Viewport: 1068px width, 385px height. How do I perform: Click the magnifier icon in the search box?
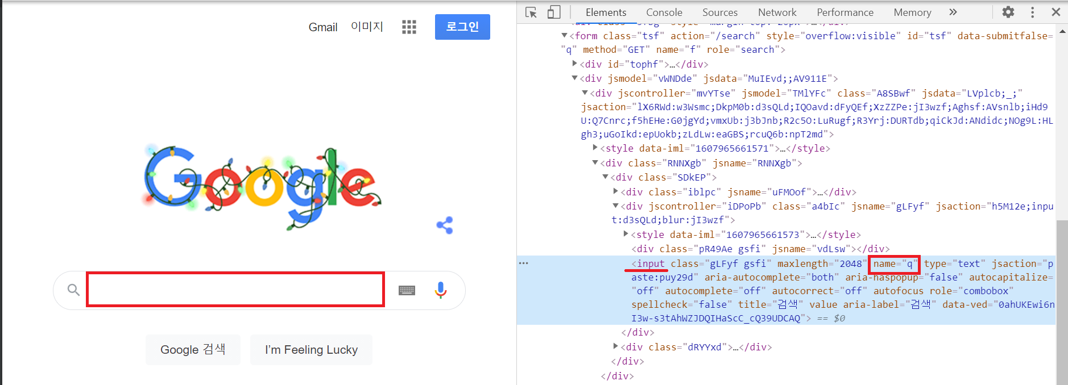73,290
